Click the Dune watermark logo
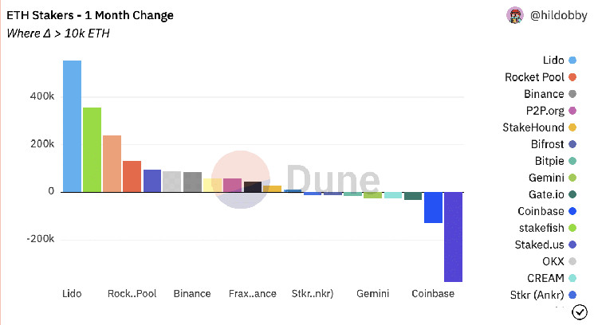This screenshot has height=325, width=594. [295, 179]
